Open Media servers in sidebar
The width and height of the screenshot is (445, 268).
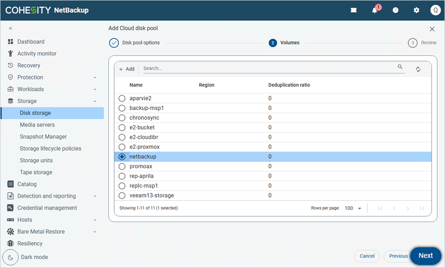click(37, 125)
